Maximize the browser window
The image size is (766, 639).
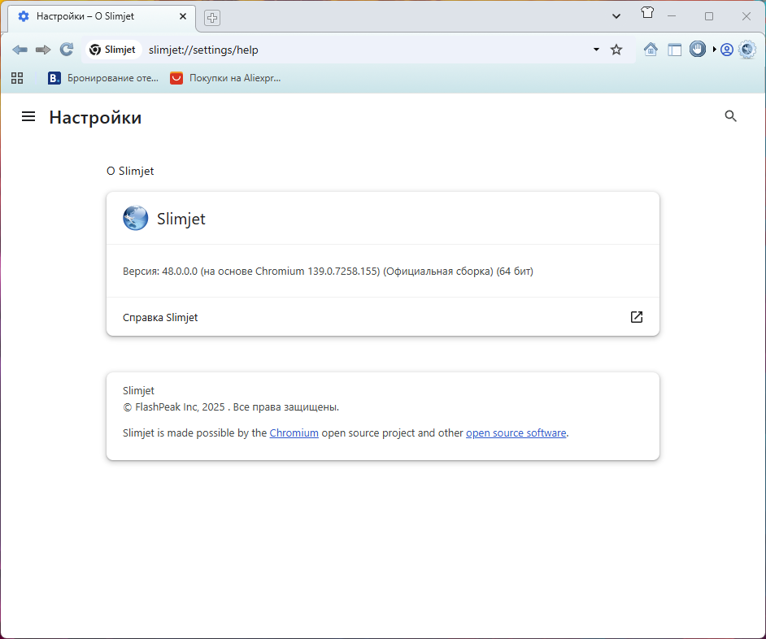[x=709, y=16]
